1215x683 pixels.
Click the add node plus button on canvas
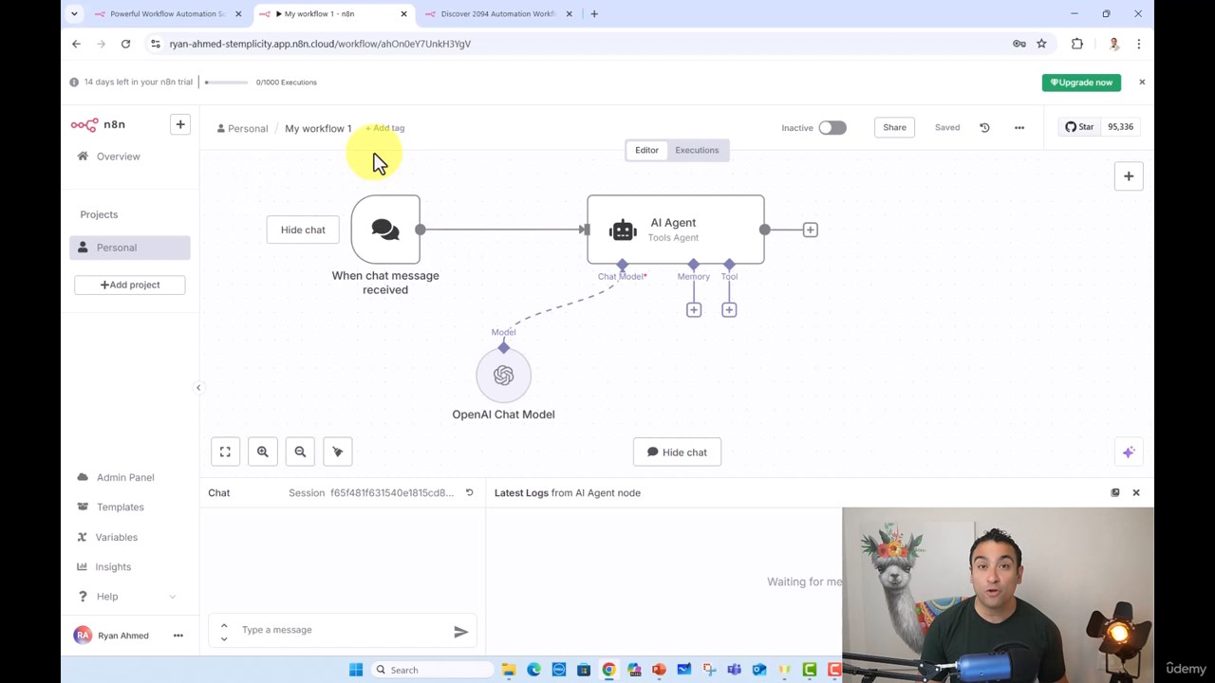(x=1129, y=175)
